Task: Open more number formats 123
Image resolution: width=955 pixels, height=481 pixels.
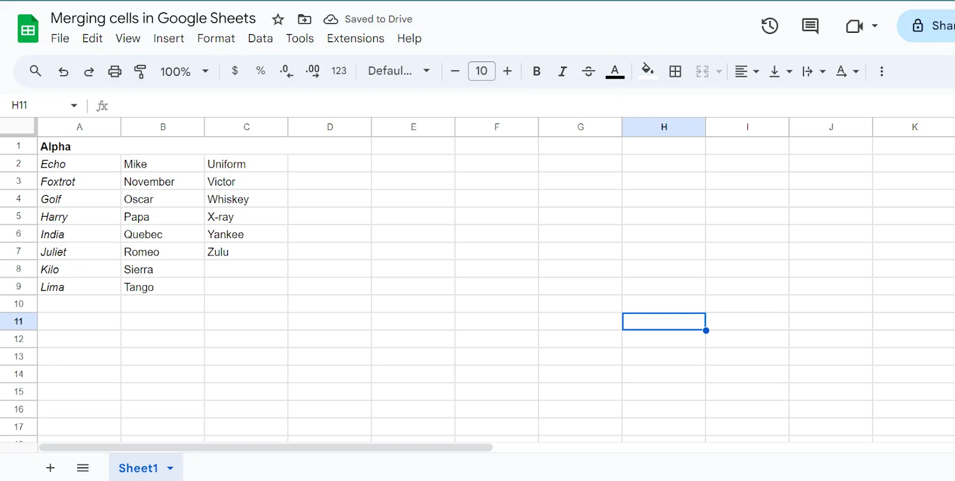Action: 339,71
